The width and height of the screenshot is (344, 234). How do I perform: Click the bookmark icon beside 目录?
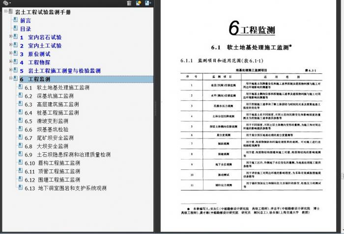[15, 29]
